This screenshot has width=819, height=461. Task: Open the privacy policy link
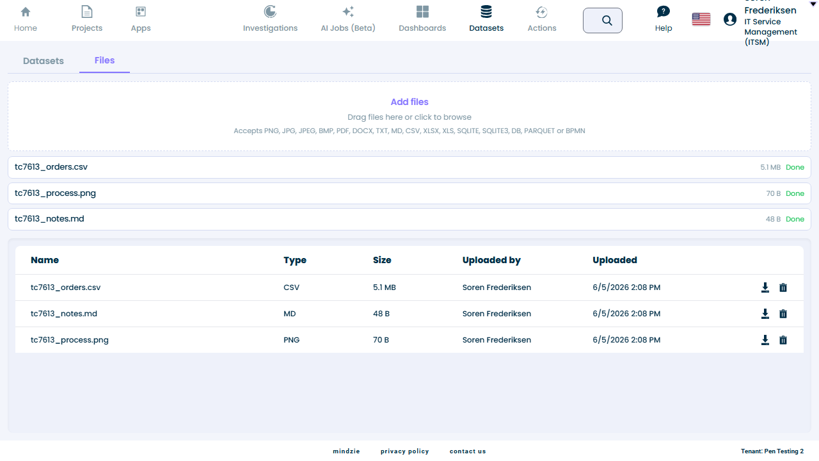coord(405,451)
